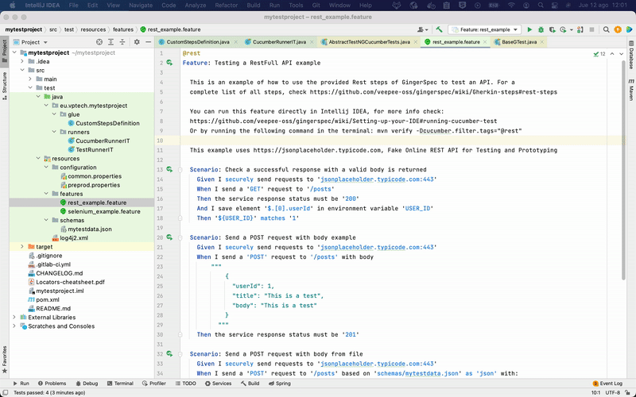Build the project with the hammer icon
The image size is (636, 397).
439,29
